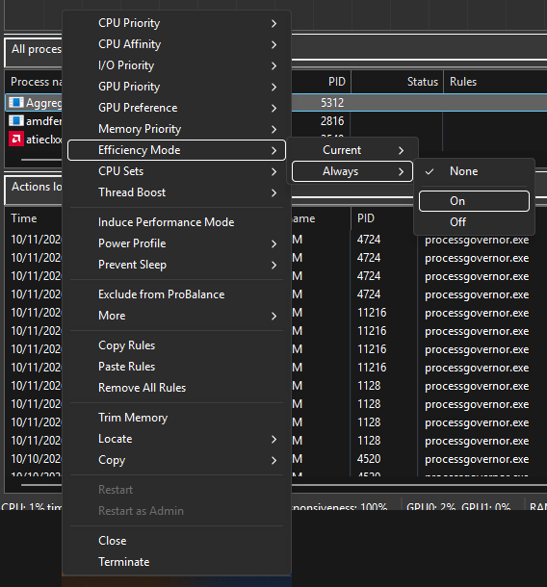This screenshot has width=547, height=587.
Task: Open the Thread Boost submenu
Action: tap(176, 192)
